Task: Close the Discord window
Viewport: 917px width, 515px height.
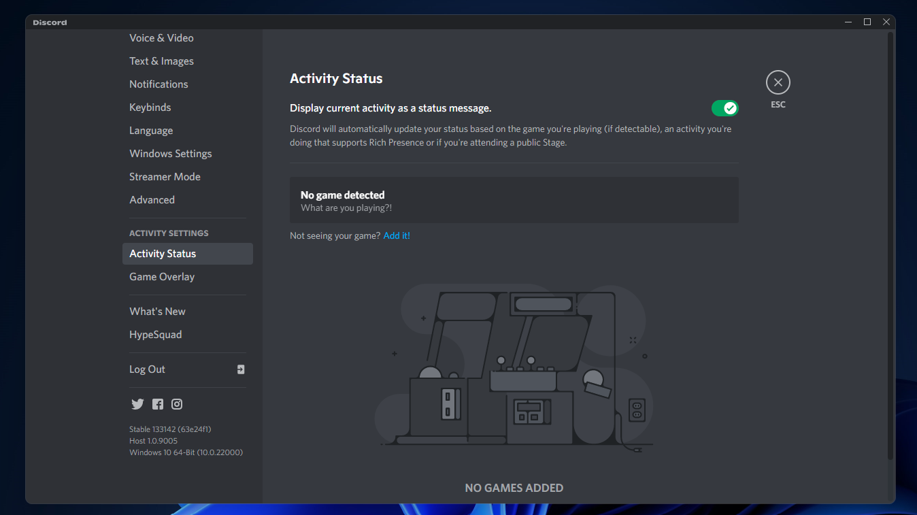Action: [886, 22]
